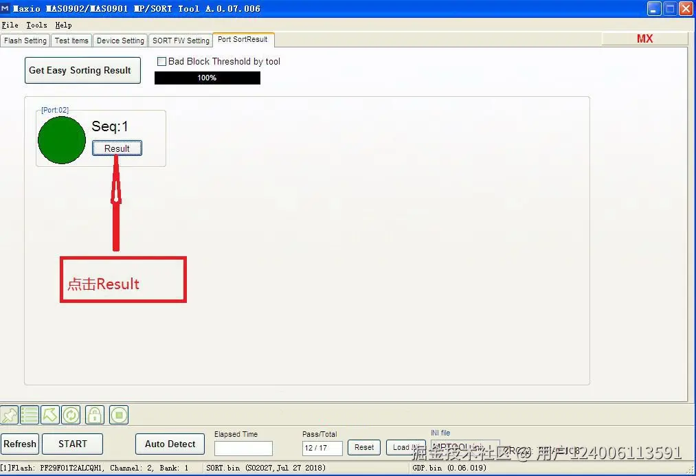Click the Pass/Total field showing 12 / 17
This screenshot has height=476, width=696.
tap(322, 448)
